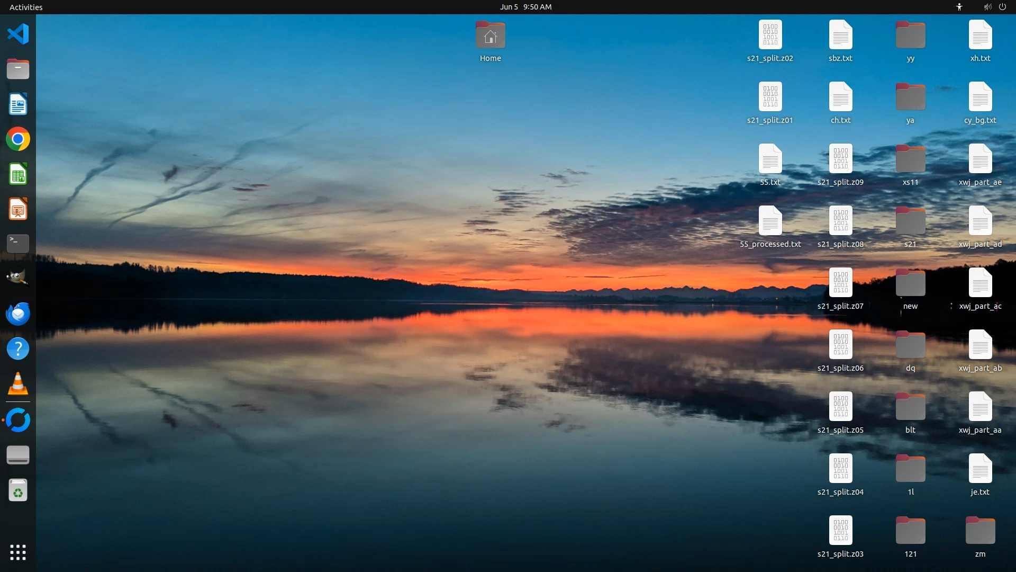The image size is (1016, 572).
Task: Launch Google Chrome from the dock
Action: [x=18, y=139]
